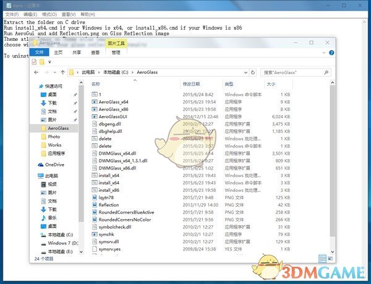Click the navigation pane scrollbar

coord(81,154)
